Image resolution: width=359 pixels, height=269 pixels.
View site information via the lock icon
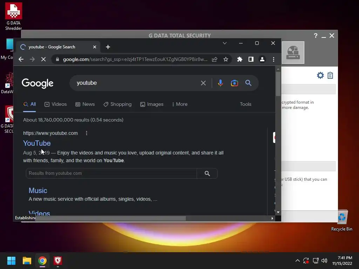(57, 59)
